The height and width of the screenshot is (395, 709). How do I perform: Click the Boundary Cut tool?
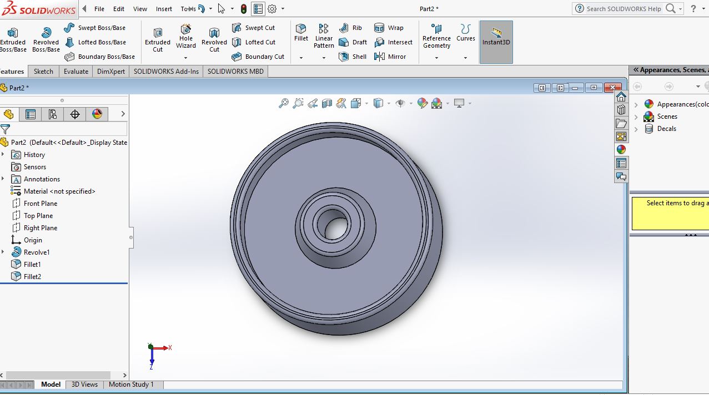(258, 57)
